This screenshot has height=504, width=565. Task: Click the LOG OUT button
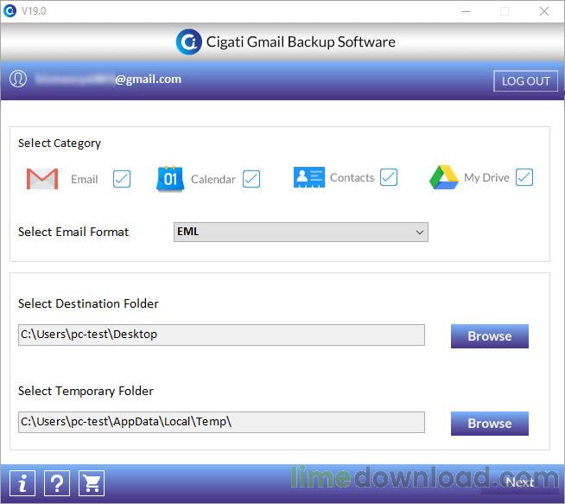tap(526, 81)
